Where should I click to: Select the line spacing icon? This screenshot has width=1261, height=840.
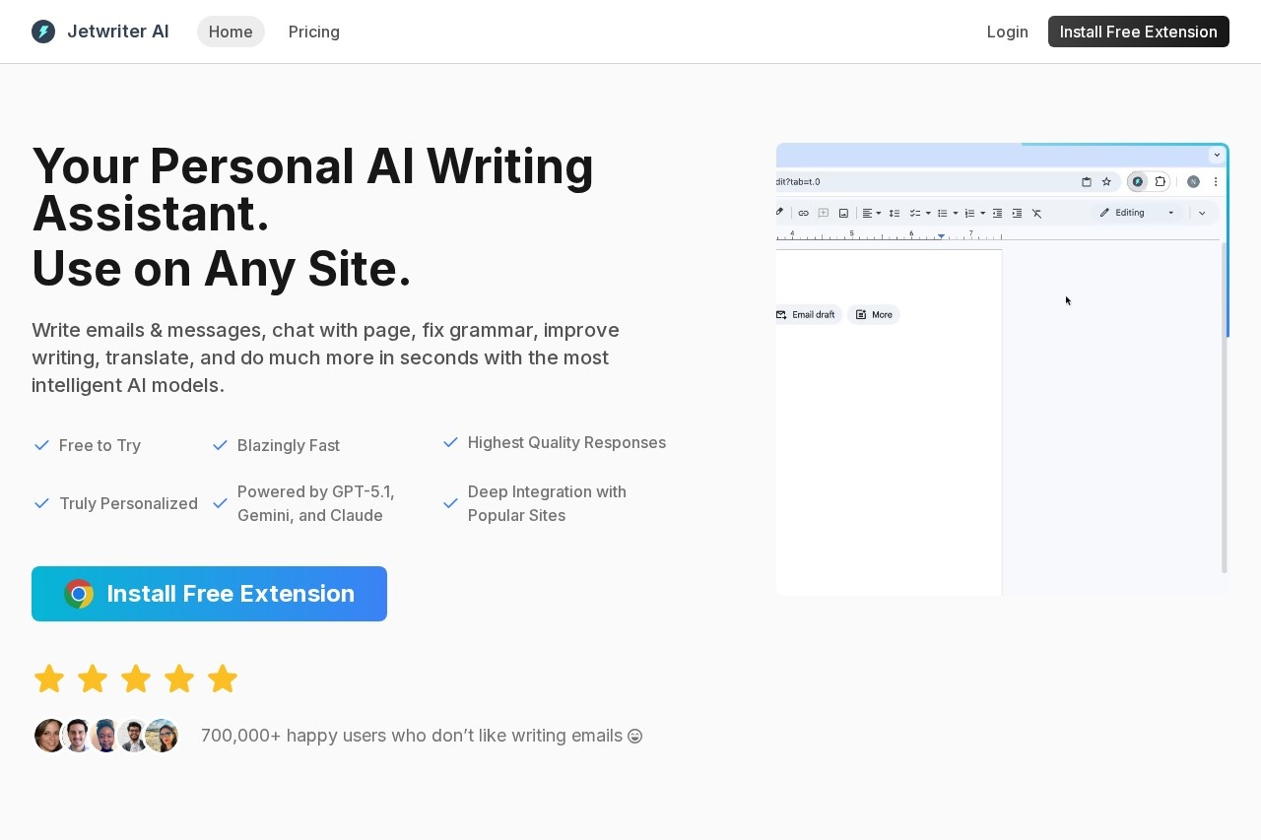[x=894, y=213]
